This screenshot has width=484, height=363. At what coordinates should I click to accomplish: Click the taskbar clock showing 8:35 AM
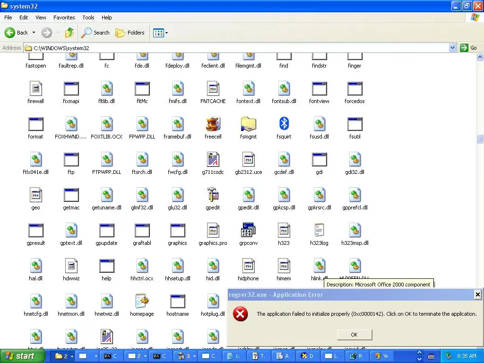(467, 356)
